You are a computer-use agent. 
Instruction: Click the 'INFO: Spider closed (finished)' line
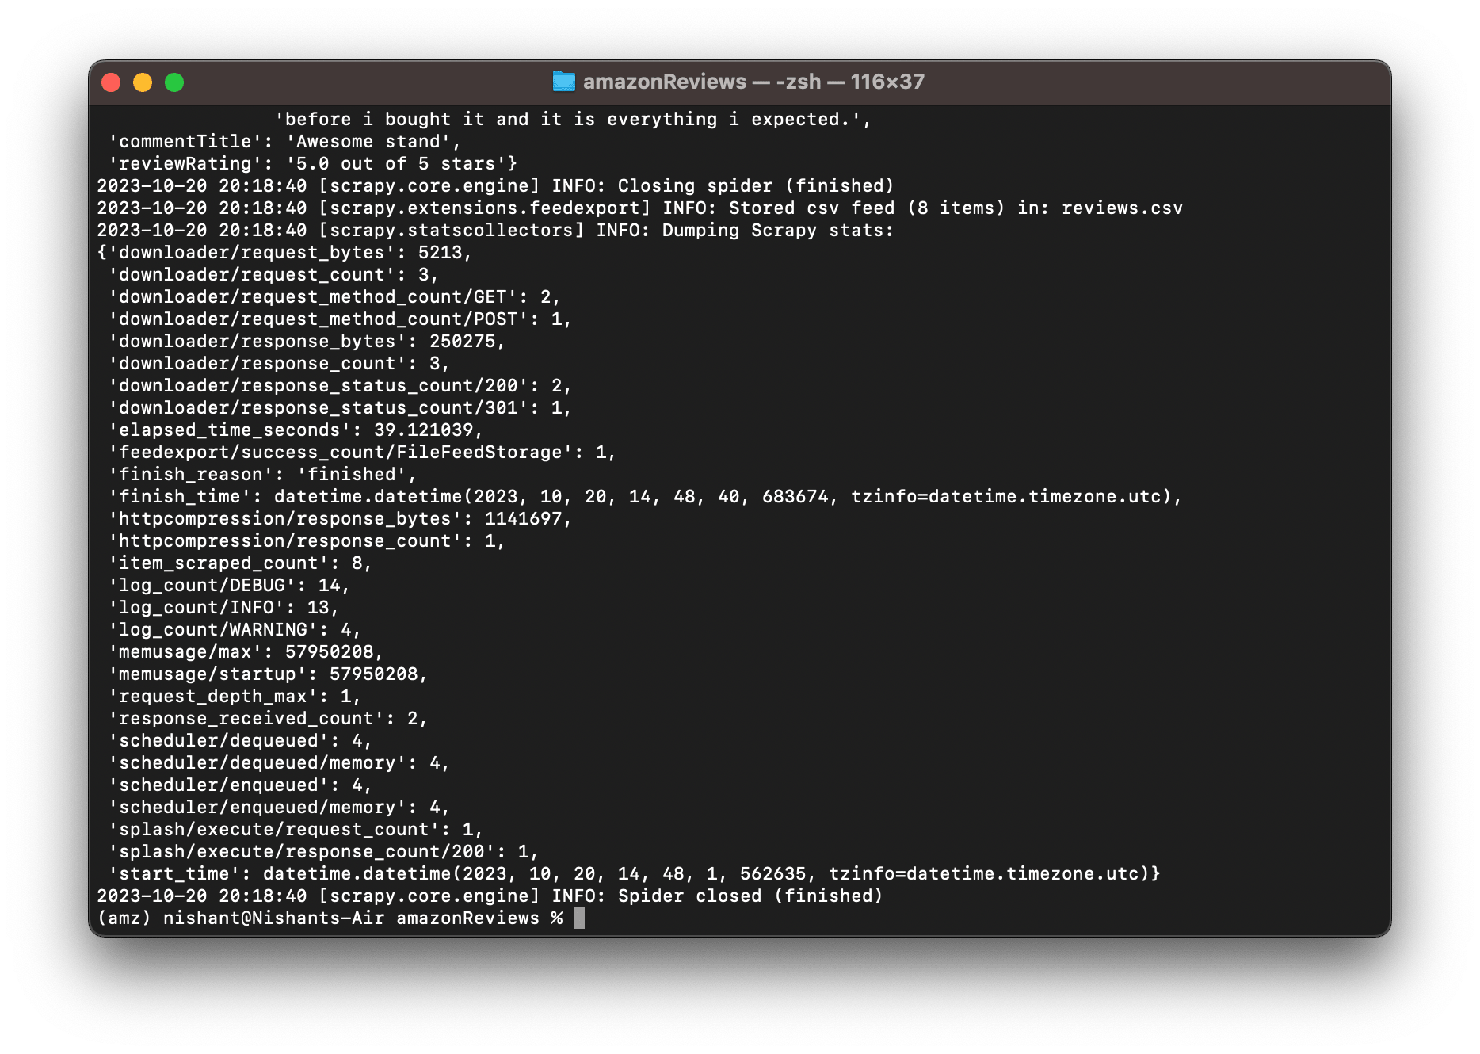coord(490,896)
